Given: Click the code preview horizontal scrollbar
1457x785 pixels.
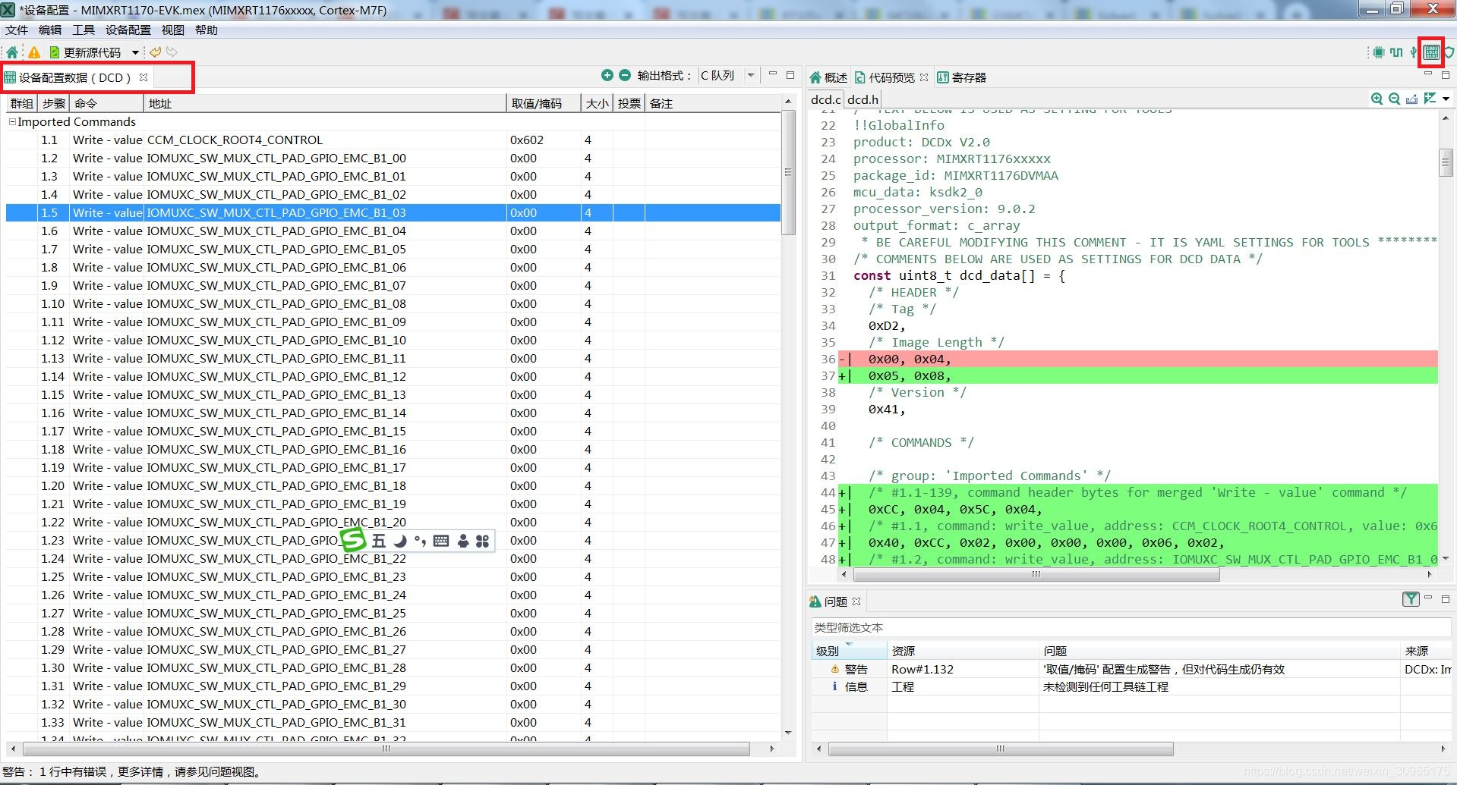Looking at the screenshot, I should click(x=1036, y=575).
